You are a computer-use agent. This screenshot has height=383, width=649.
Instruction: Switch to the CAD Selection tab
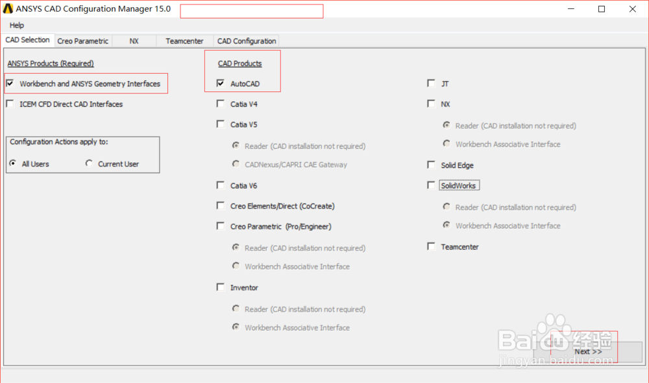pyautogui.click(x=27, y=40)
